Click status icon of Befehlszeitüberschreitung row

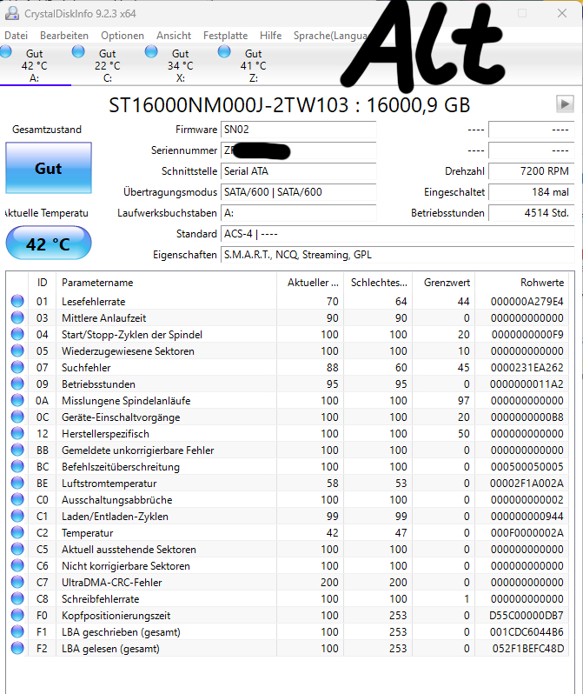[x=17, y=466]
